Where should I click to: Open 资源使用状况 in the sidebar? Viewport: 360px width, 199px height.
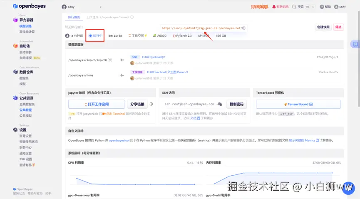tap(28, 142)
